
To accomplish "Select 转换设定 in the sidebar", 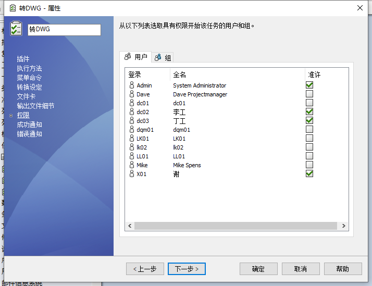I will point(29,87).
